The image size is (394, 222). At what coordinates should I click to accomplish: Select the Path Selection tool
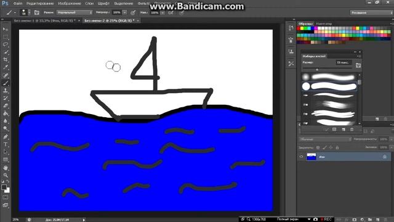click(x=6, y=152)
